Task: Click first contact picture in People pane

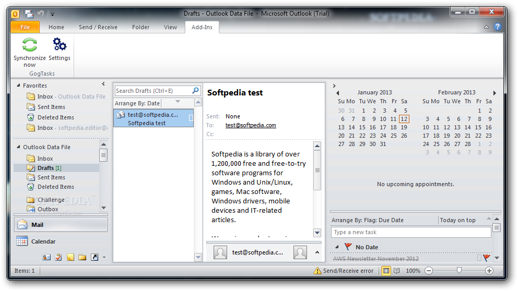Action: coord(220,253)
